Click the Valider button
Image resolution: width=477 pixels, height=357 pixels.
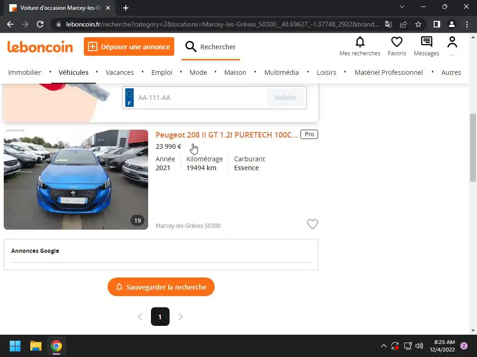[286, 98]
